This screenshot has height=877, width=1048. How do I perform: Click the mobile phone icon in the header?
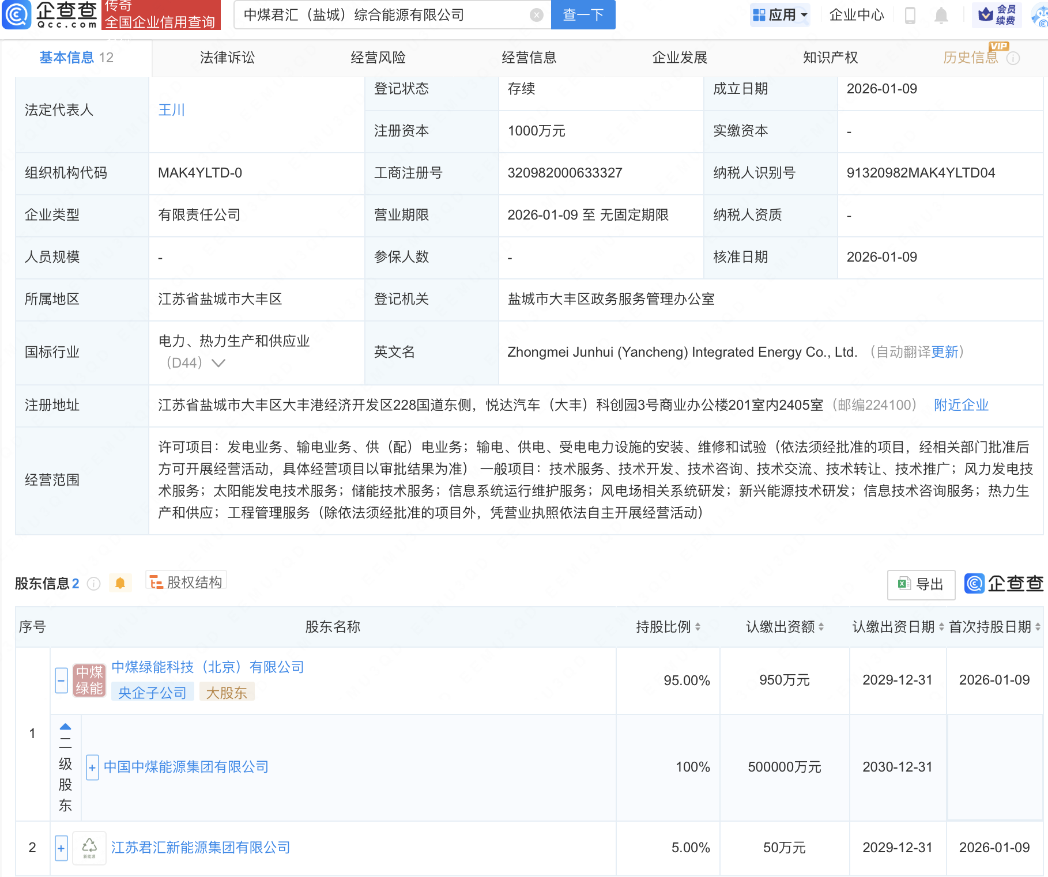910,15
